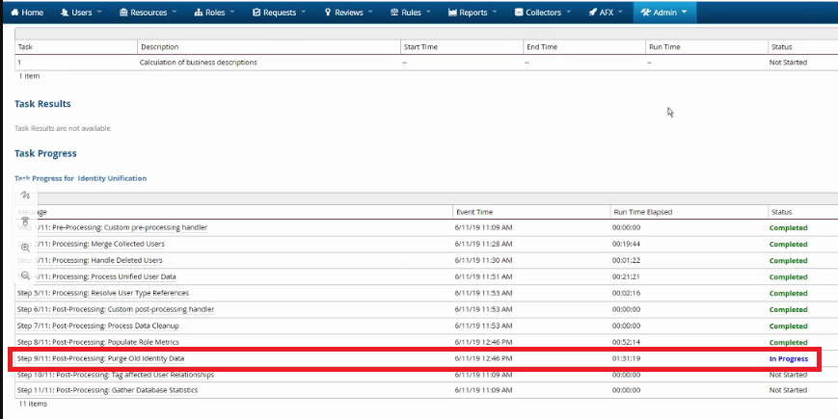Select the Calculation of business descriptions task row

coord(198,62)
